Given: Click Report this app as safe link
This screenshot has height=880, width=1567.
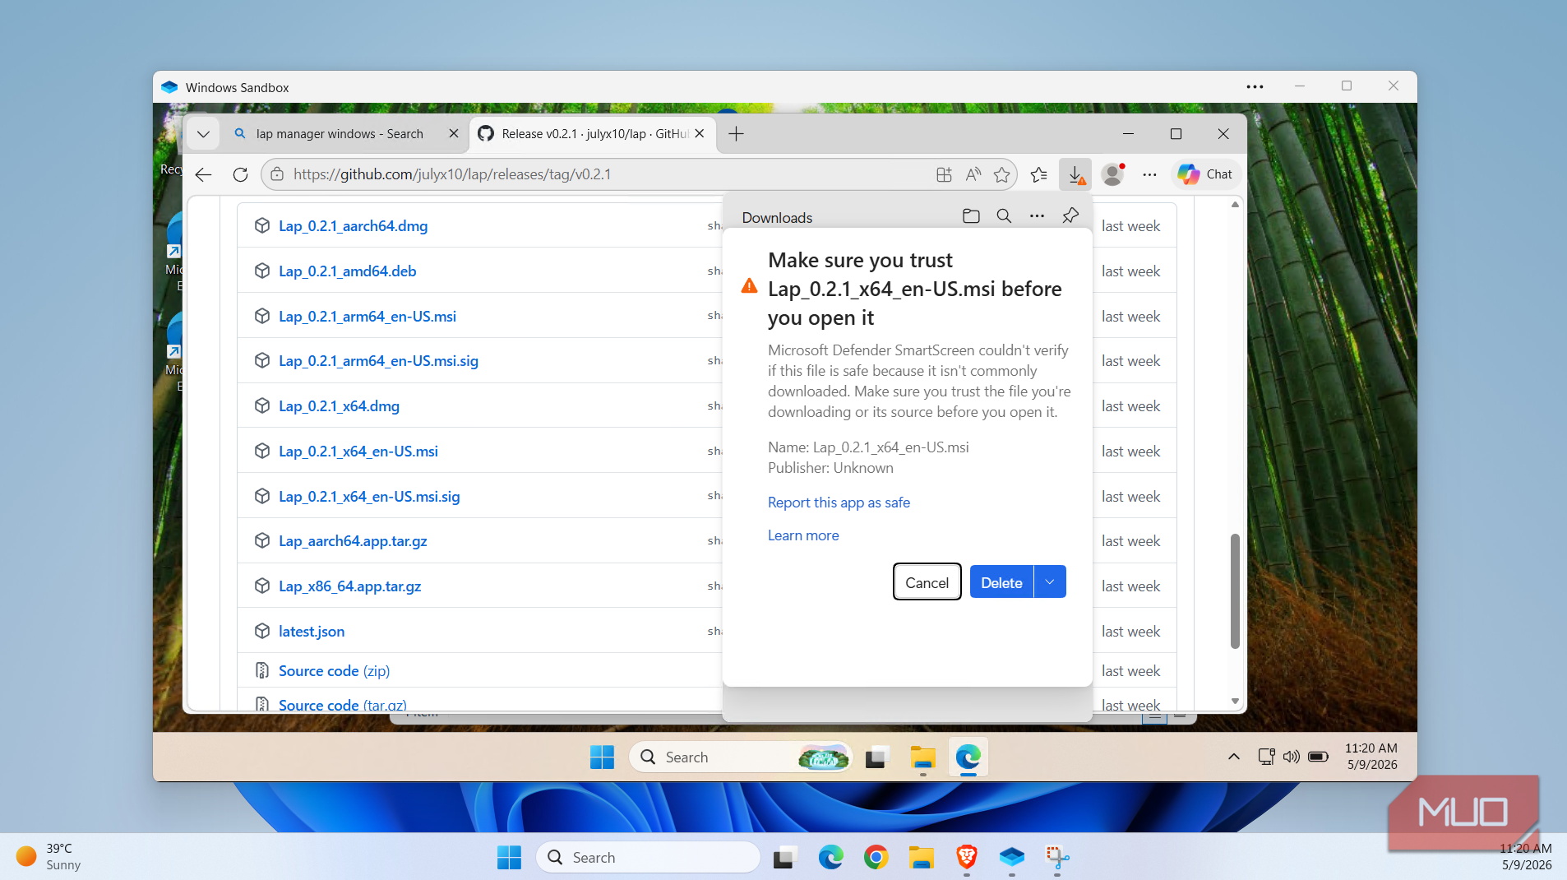Looking at the screenshot, I should (839, 503).
